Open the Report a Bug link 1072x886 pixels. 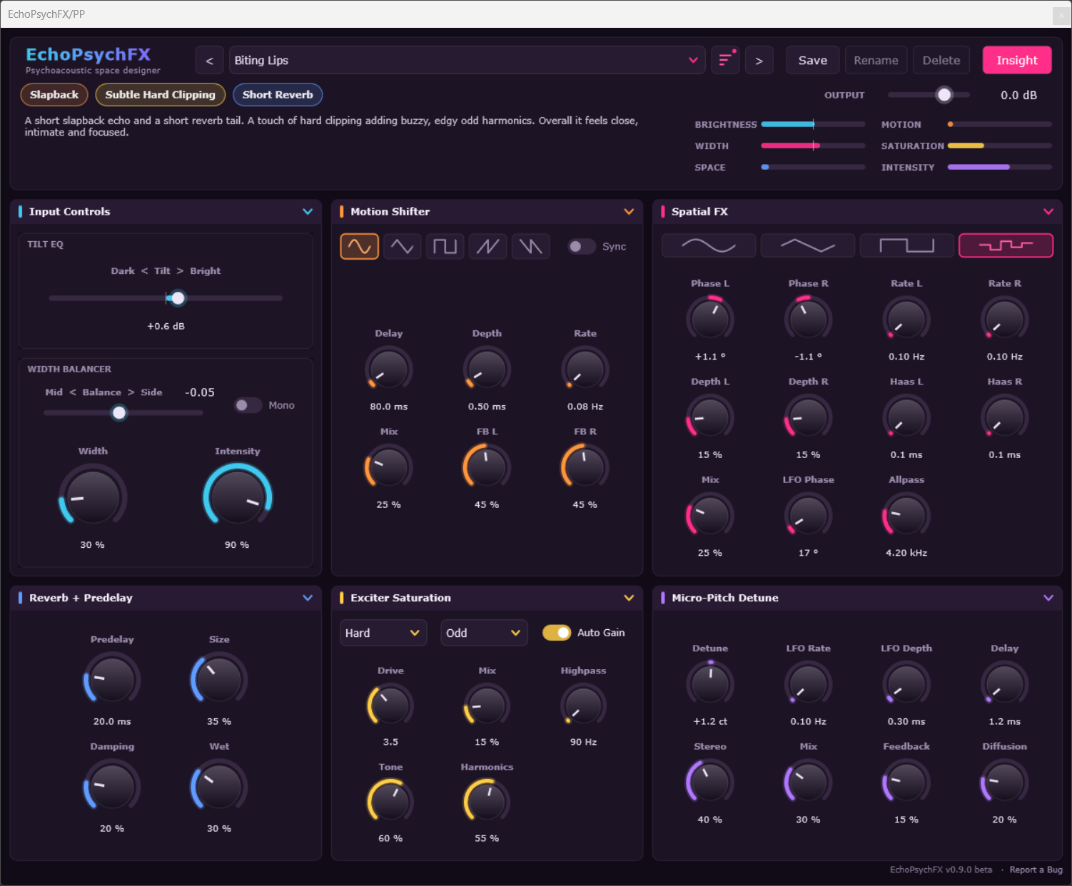pyautogui.click(x=1036, y=870)
